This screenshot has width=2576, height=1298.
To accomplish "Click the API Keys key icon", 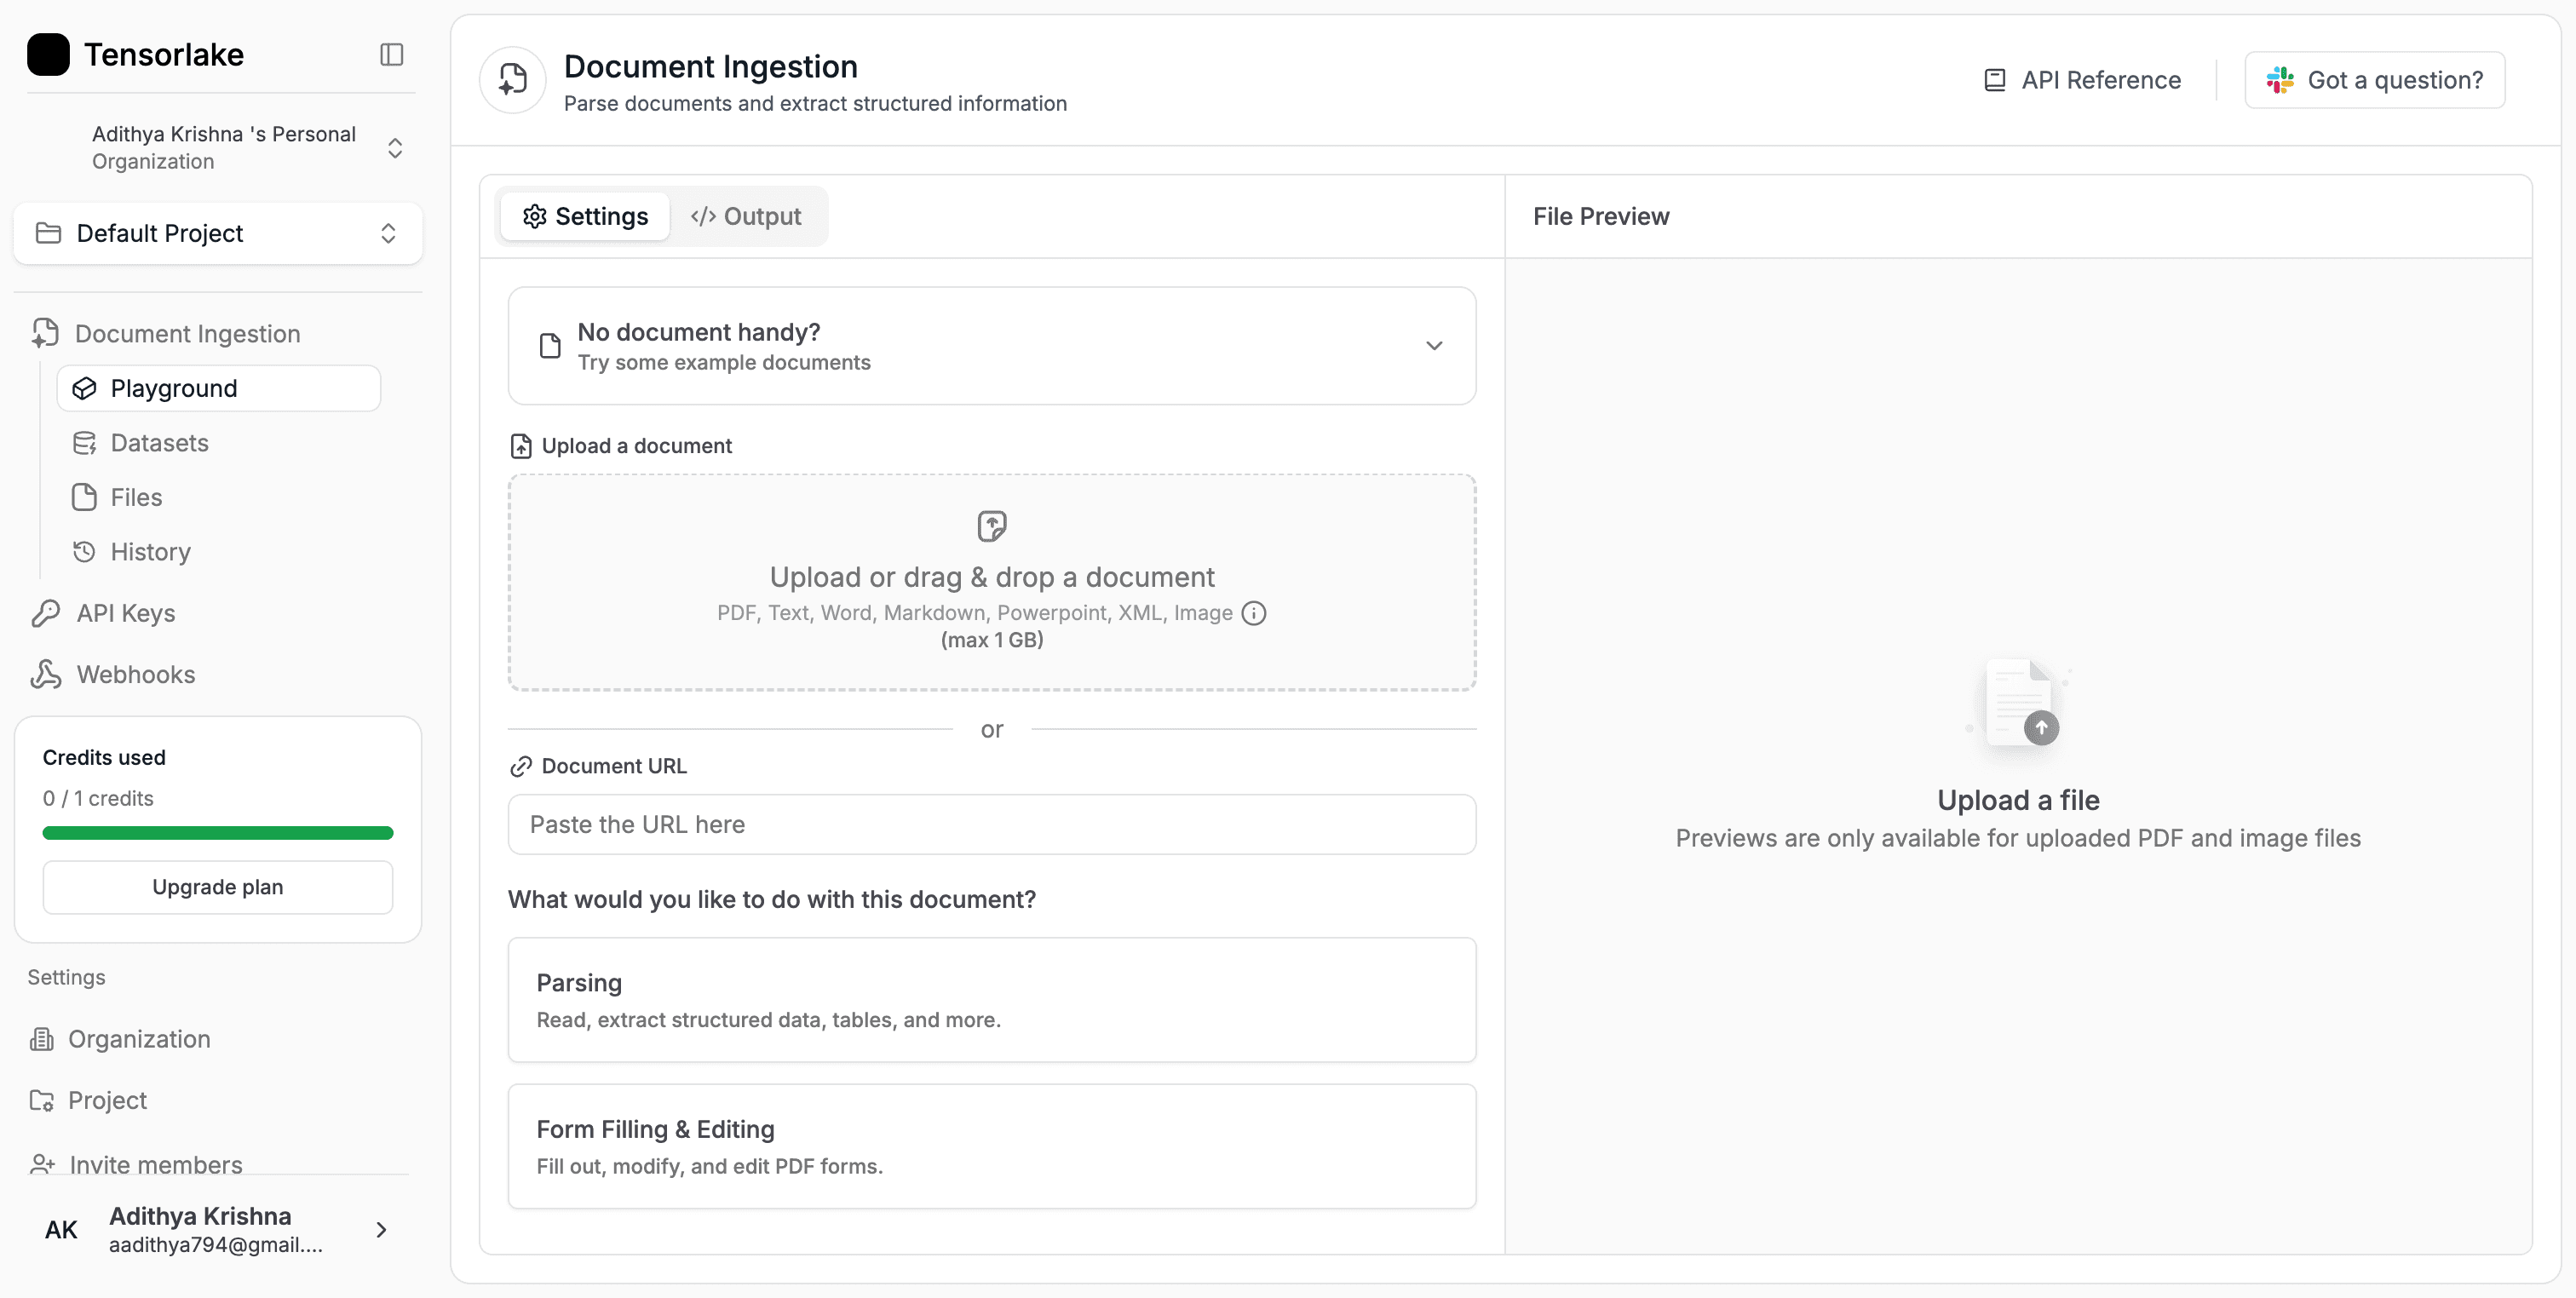I will click(45, 613).
